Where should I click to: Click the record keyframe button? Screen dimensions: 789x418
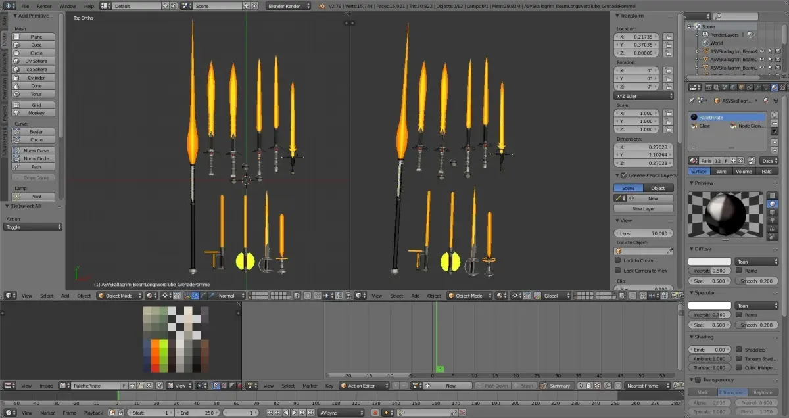[x=375, y=413]
